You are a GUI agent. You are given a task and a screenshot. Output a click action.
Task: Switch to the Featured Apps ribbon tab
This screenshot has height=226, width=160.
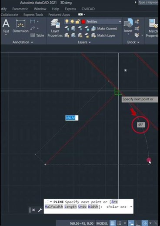click(59, 15)
